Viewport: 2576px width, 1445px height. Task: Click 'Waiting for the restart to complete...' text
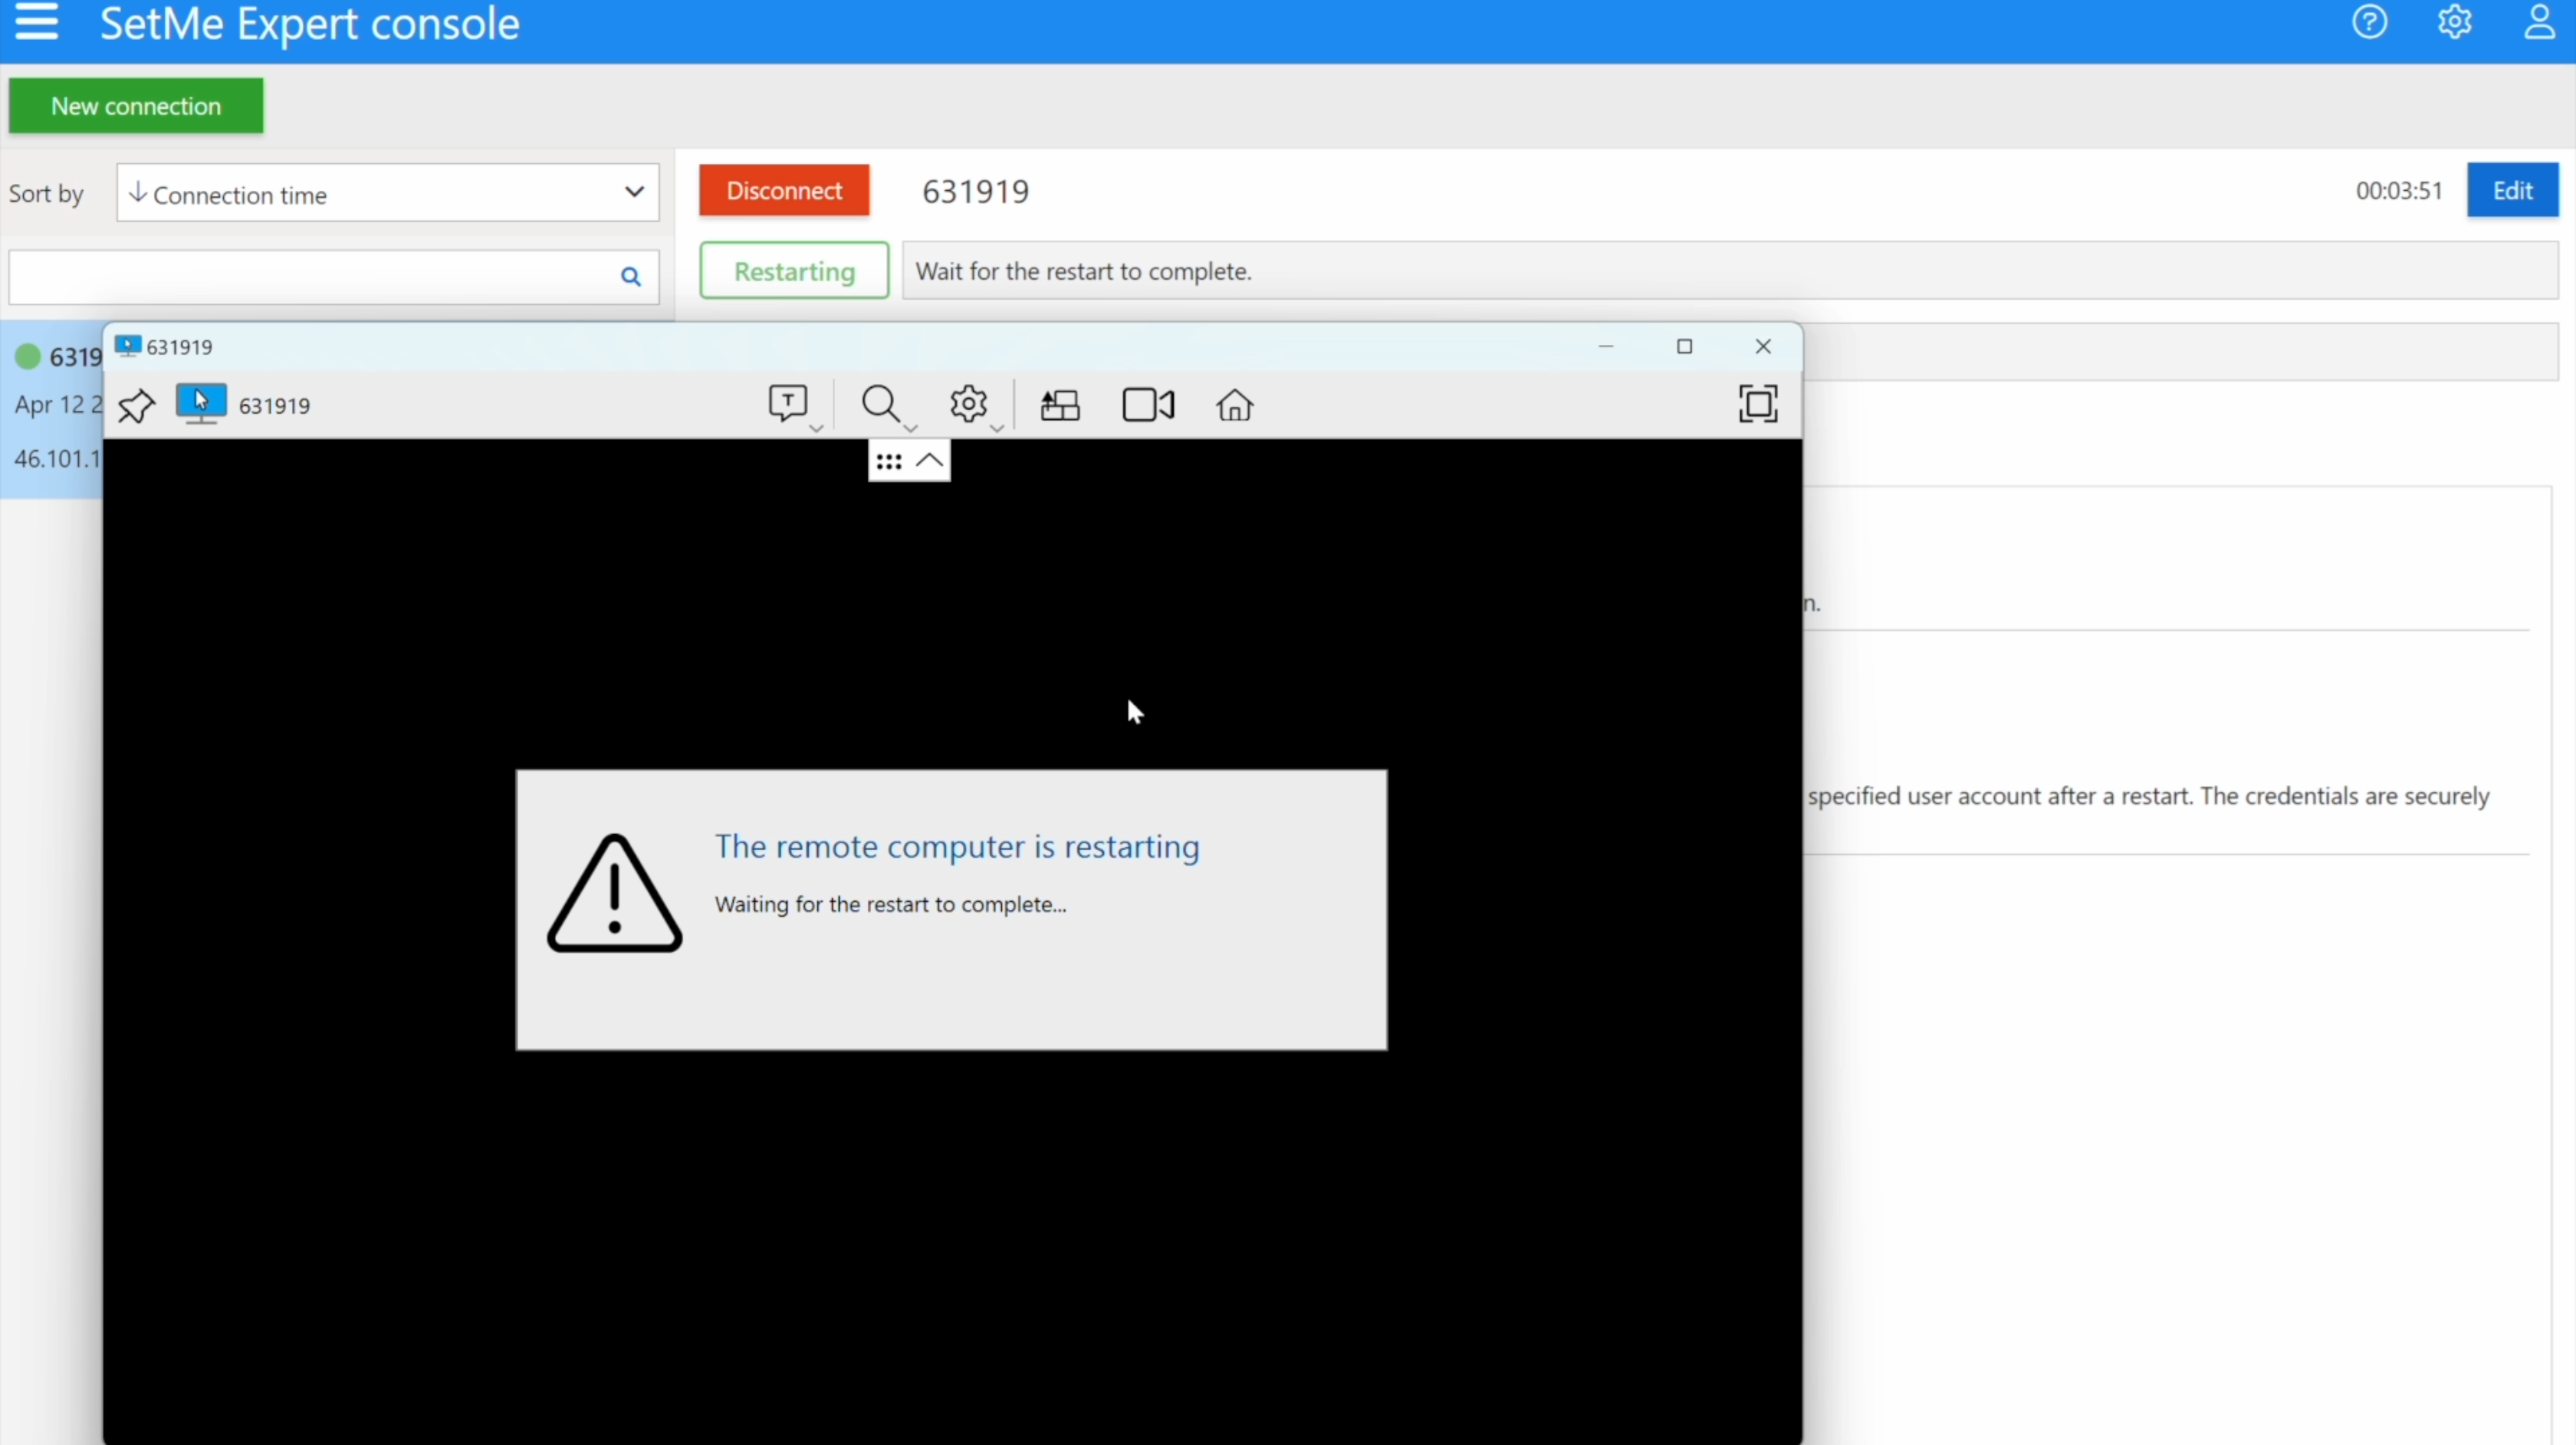(x=890, y=904)
